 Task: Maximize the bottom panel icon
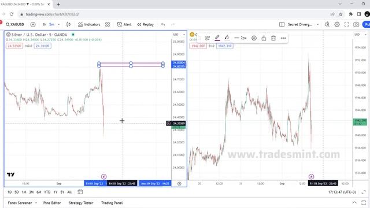(x=364, y=203)
